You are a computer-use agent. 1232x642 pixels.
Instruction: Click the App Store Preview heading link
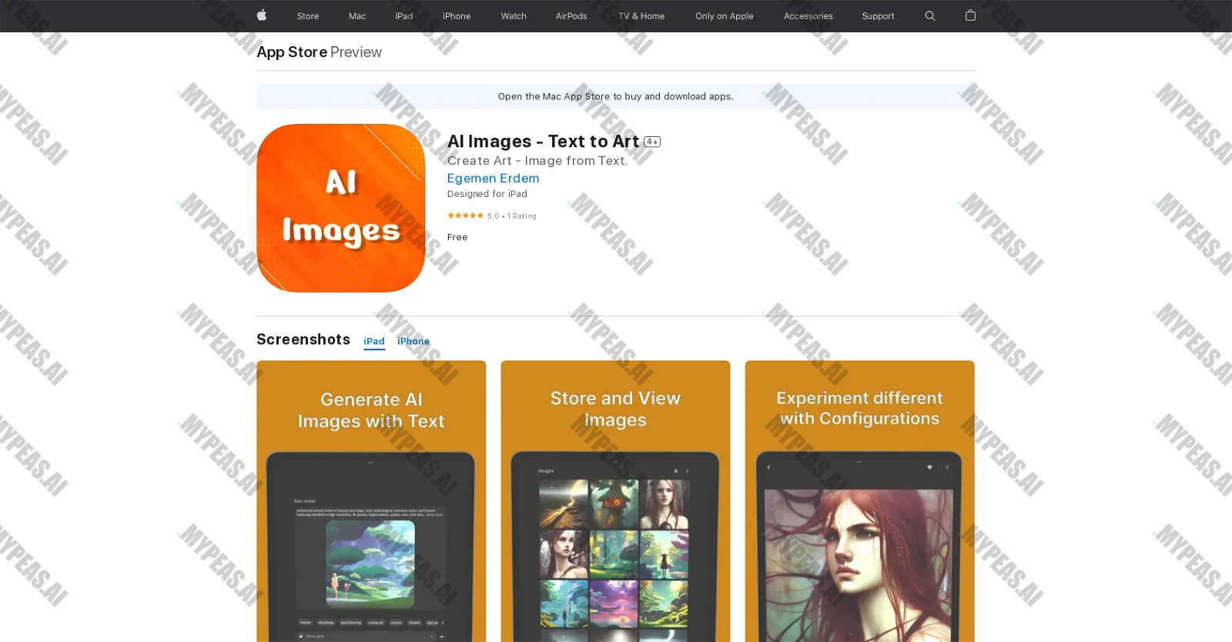point(319,52)
